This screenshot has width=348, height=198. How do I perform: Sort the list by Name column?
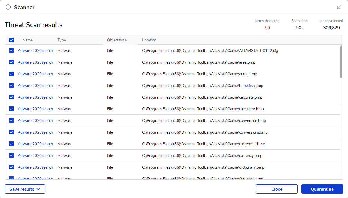27,40
